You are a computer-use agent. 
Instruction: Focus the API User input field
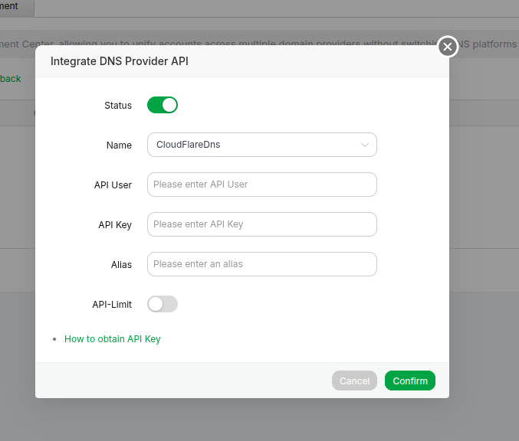point(261,185)
